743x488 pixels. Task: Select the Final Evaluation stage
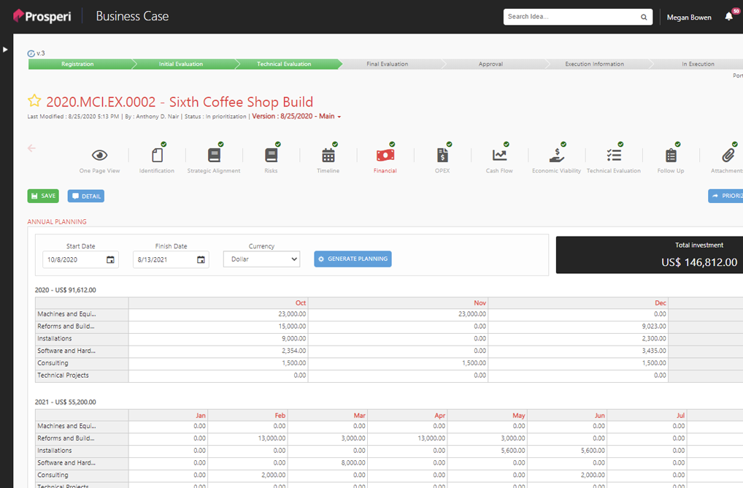click(387, 64)
